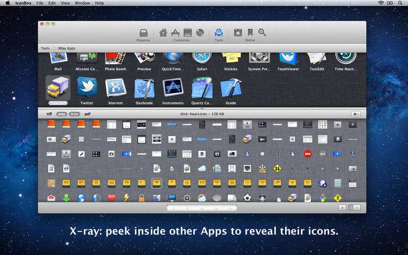Select the Stickies app
Viewport: 408px width, 255px height.
231,61
